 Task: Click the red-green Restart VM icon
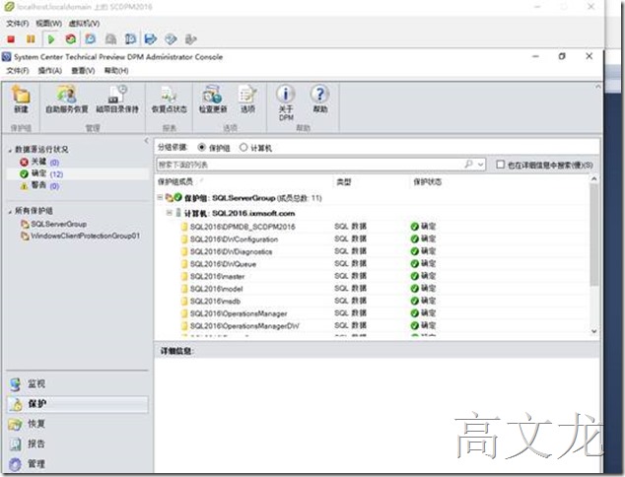pos(71,39)
